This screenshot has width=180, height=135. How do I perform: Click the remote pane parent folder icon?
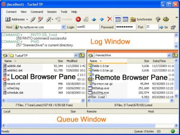175,55
